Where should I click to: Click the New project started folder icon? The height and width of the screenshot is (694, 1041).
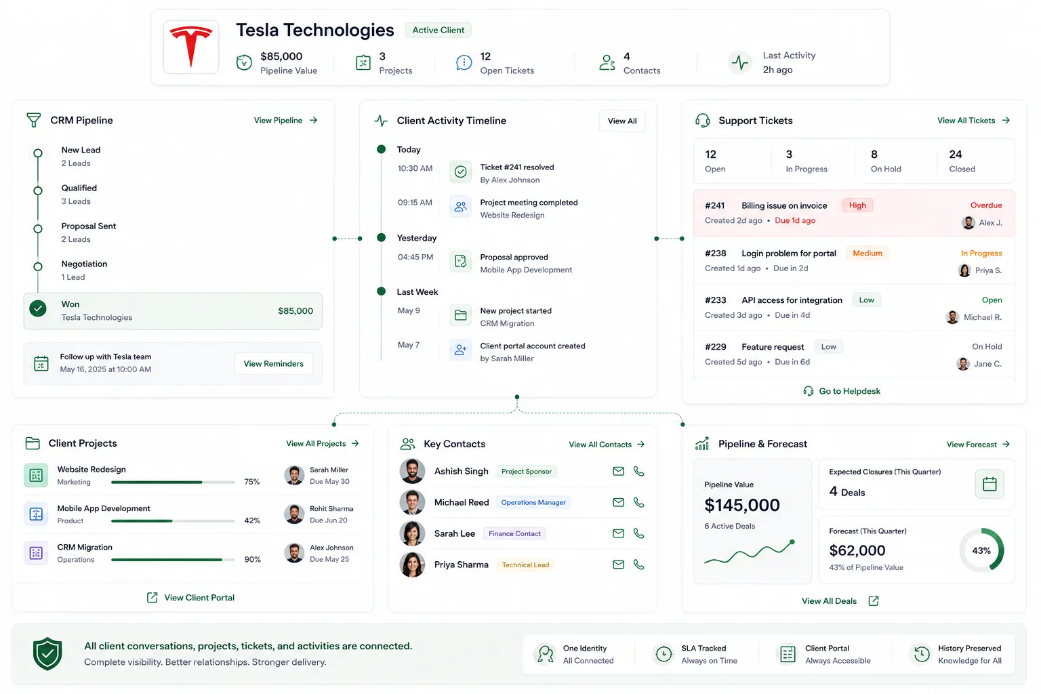461,315
